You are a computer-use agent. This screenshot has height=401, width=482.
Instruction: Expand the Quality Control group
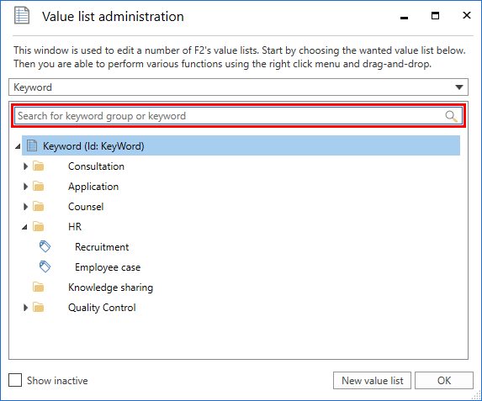point(25,308)
